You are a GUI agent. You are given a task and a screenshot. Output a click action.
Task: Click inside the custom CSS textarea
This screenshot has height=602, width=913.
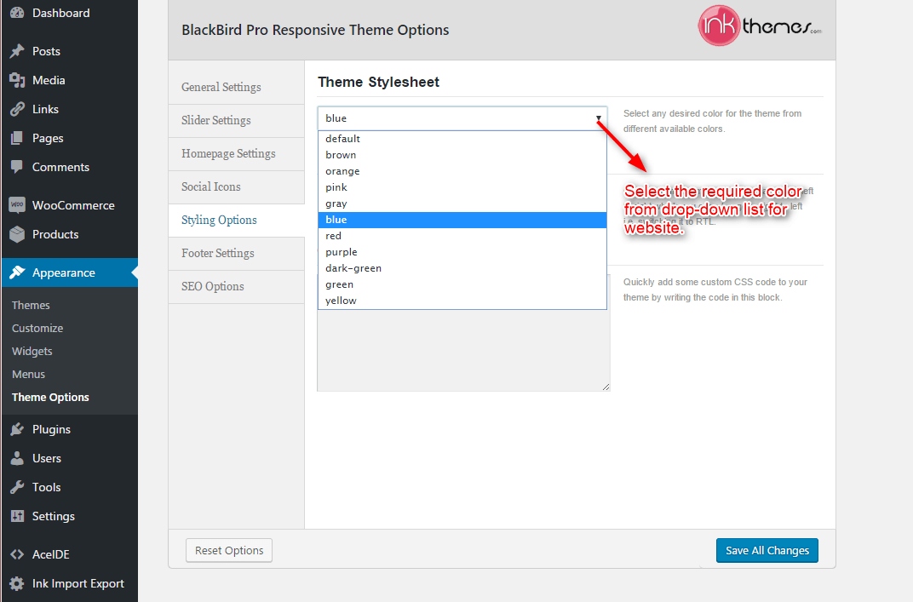[x=463, y=350]
